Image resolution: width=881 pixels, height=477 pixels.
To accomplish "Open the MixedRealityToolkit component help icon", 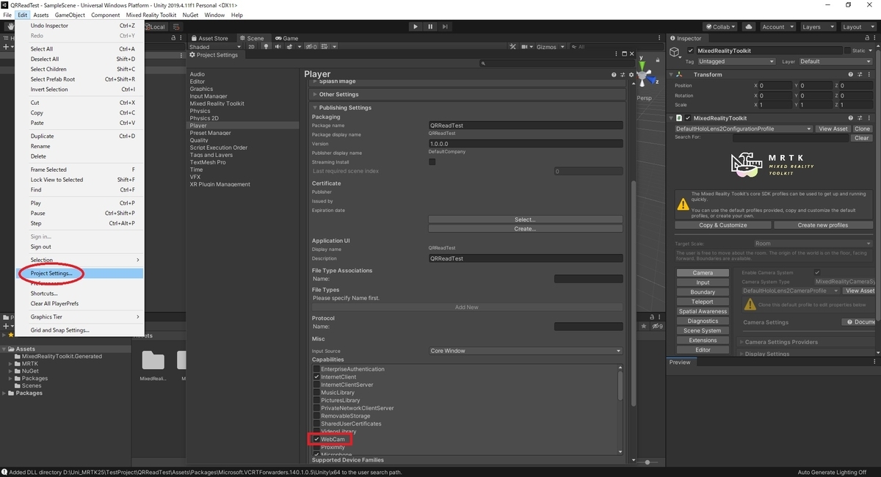I will pyautogui.click(x=850, y=118).
